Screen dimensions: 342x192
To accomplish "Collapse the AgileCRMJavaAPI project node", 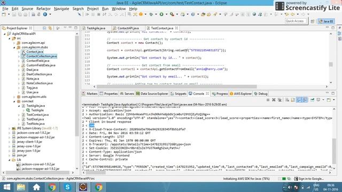I will 5,34.
